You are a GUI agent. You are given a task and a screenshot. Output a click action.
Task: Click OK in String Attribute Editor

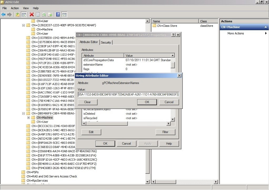tap(147, 102)
